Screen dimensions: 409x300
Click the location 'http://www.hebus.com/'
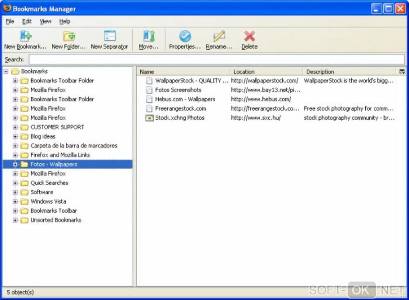pyautogui.click(x=261, y=99)
